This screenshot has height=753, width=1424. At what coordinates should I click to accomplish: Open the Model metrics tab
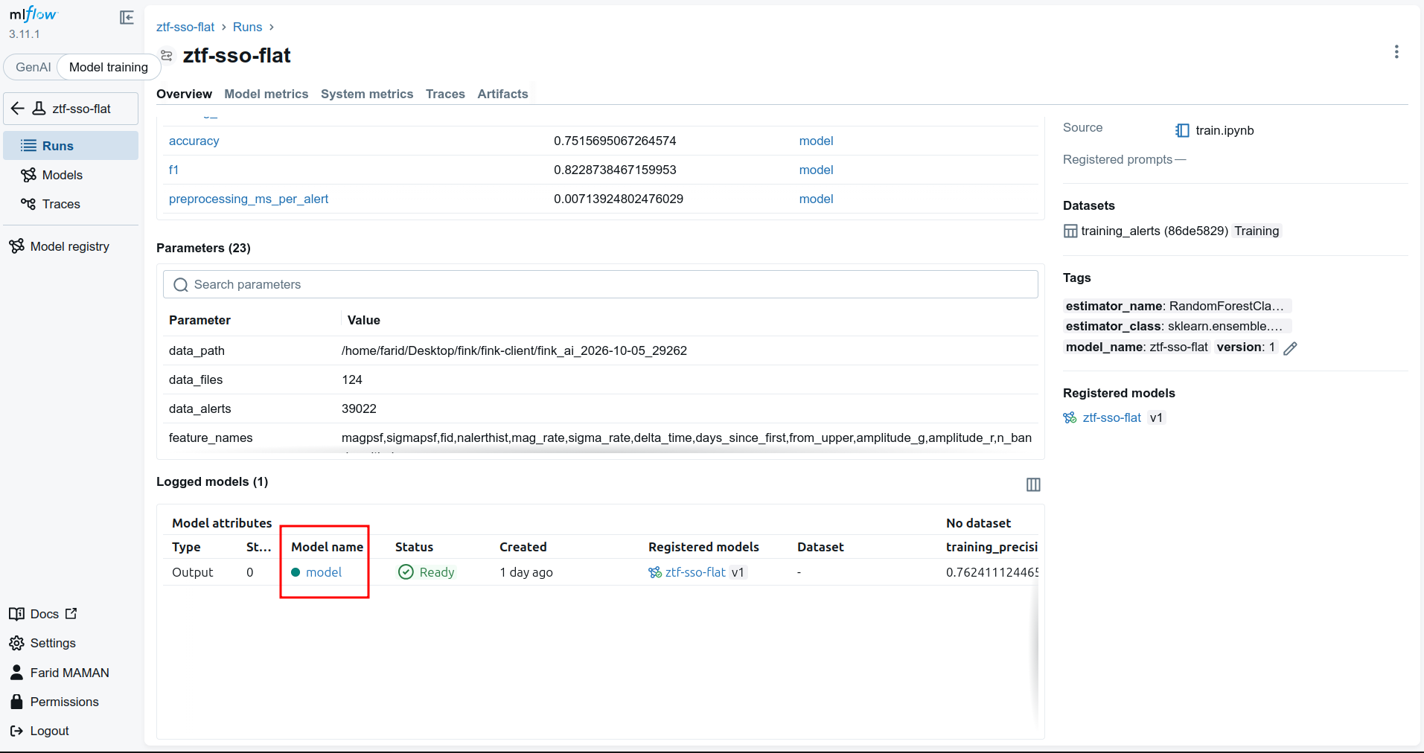click(266, 94)
